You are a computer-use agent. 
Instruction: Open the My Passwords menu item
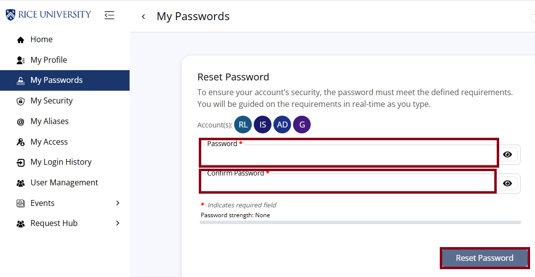(56, 80)
